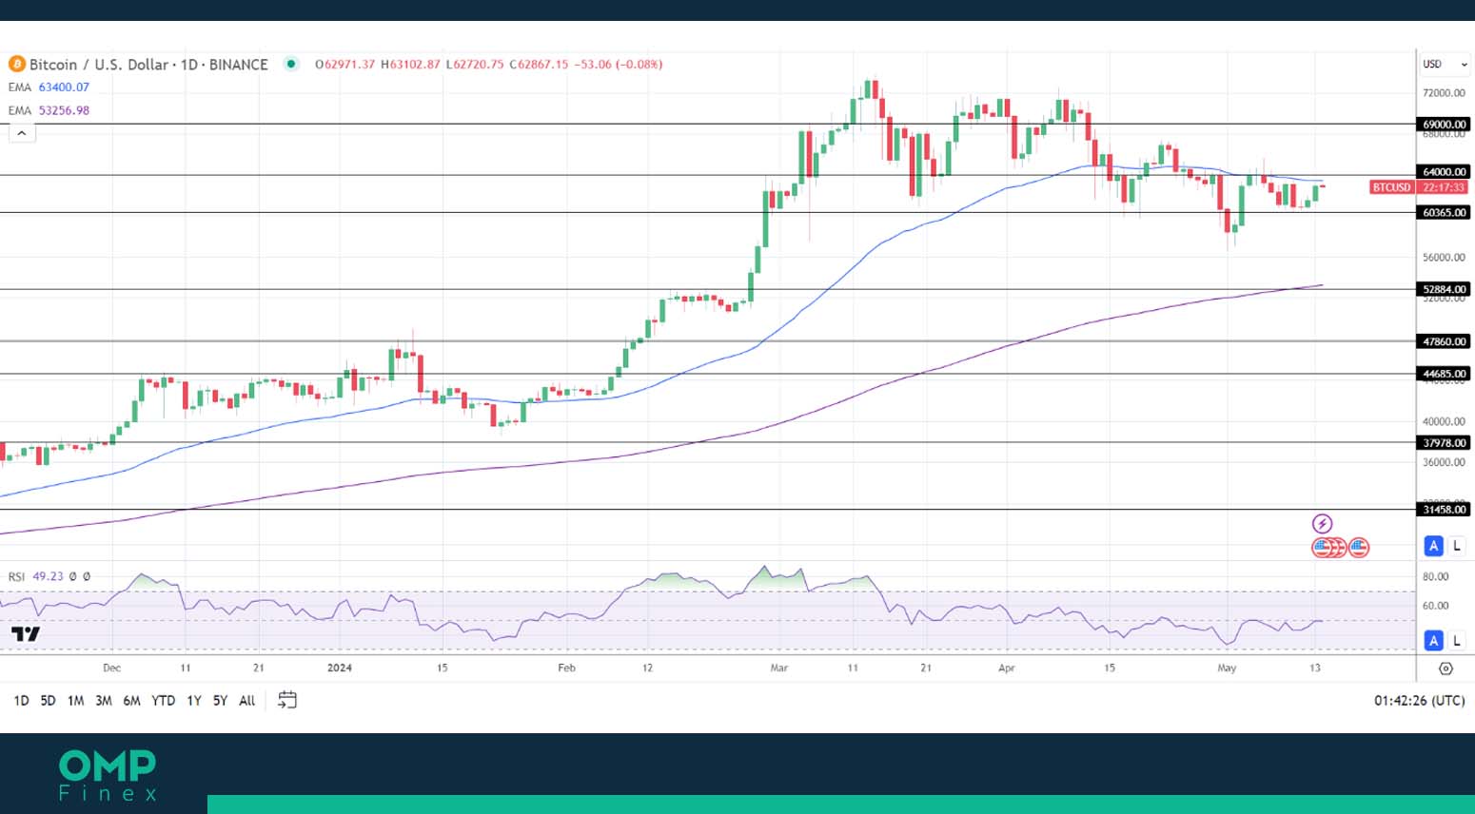Screen dimensions: 1475x814
Task: Click the 60365.00 price level label
Action: [1444, 213]
